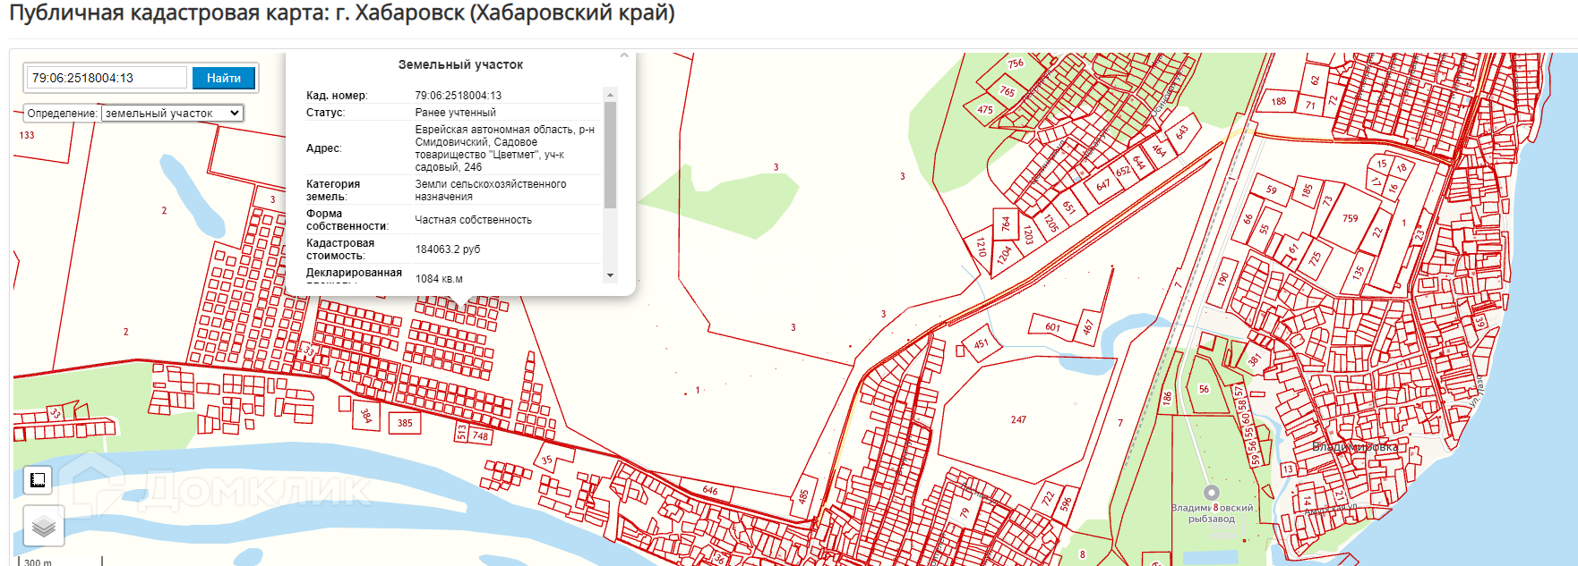Click the popup scrollbar thumb

(610, 155)
